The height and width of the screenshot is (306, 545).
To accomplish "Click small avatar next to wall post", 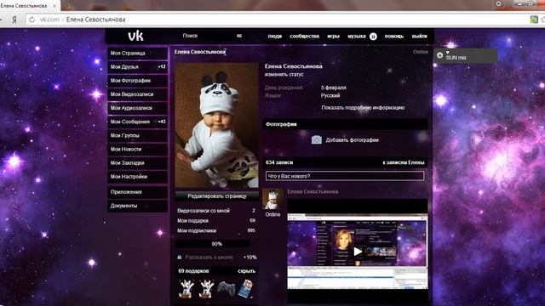I will 272,199.
